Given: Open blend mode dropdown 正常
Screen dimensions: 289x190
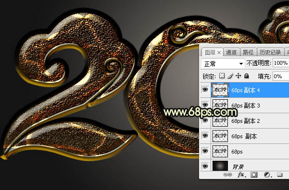Looking at the screenshot, I should click(x=223, y=64).
